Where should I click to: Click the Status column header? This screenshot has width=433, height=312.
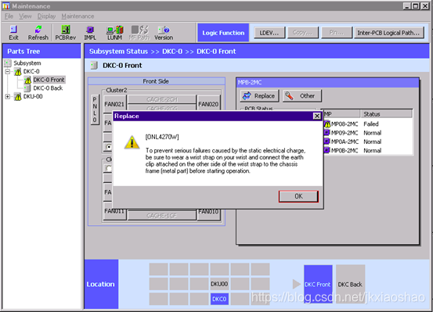click(x=386, y=114)
